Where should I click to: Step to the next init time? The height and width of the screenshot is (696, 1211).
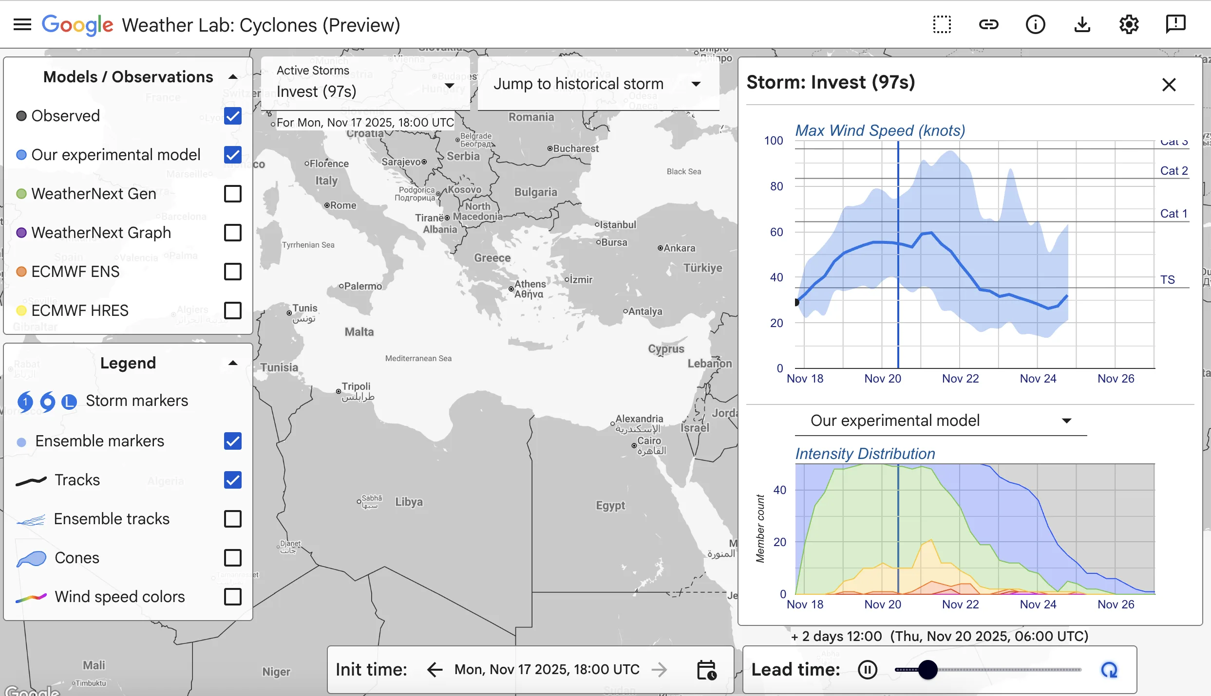click(x=660, y=669)
